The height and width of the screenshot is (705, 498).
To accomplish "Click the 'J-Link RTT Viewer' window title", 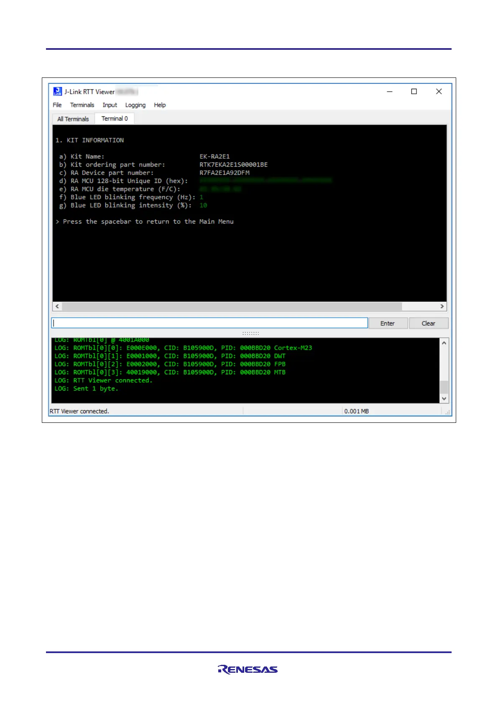I will coord(89,92).
